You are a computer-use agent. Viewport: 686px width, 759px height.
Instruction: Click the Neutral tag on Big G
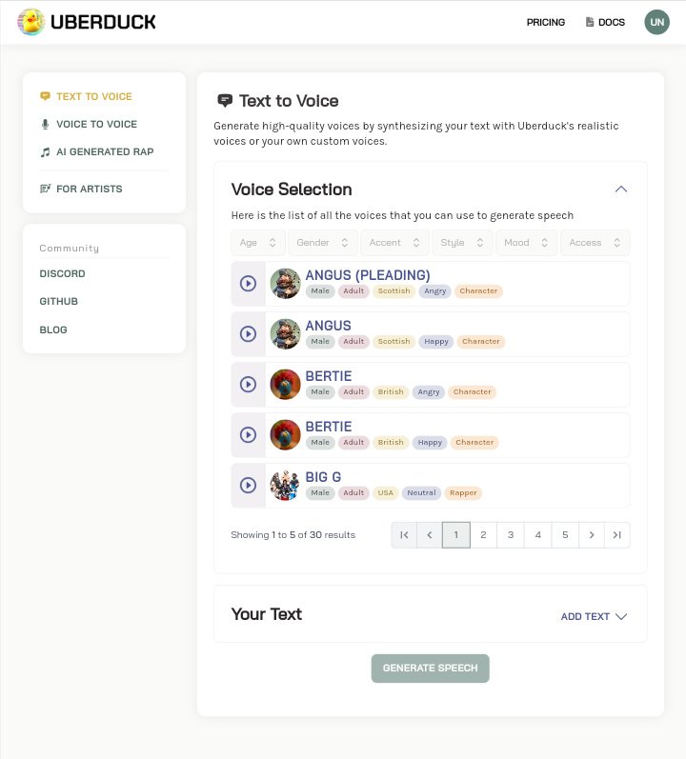[421, 492]
